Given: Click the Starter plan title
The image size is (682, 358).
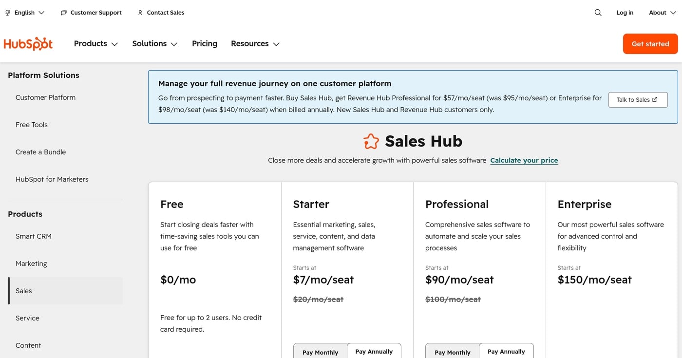Looking at the screenshot, I should pyautogui.click(x=311, y=204).
